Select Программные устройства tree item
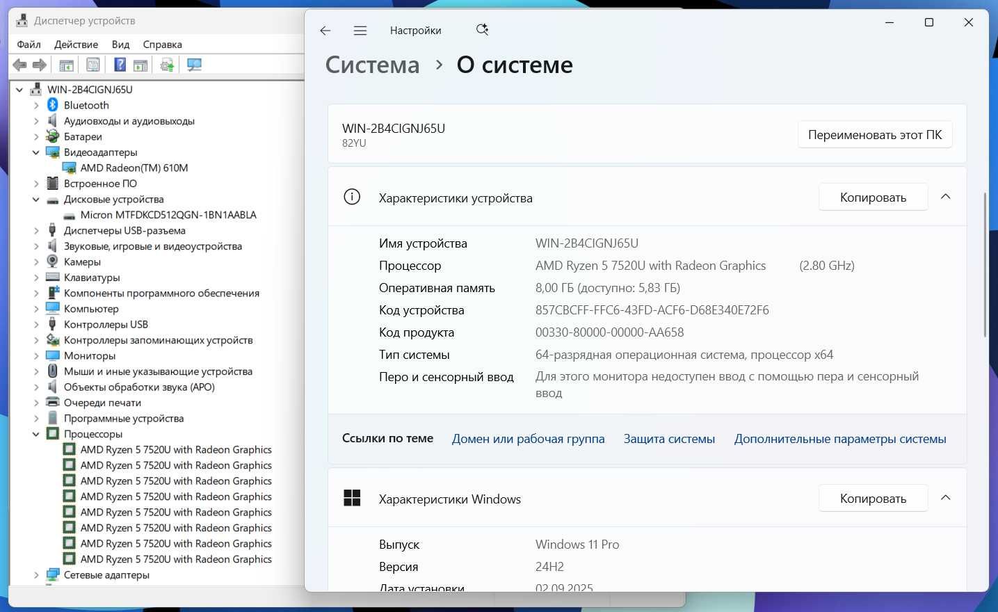The height and width of the screenshot is (612, 998). (124, 418)
